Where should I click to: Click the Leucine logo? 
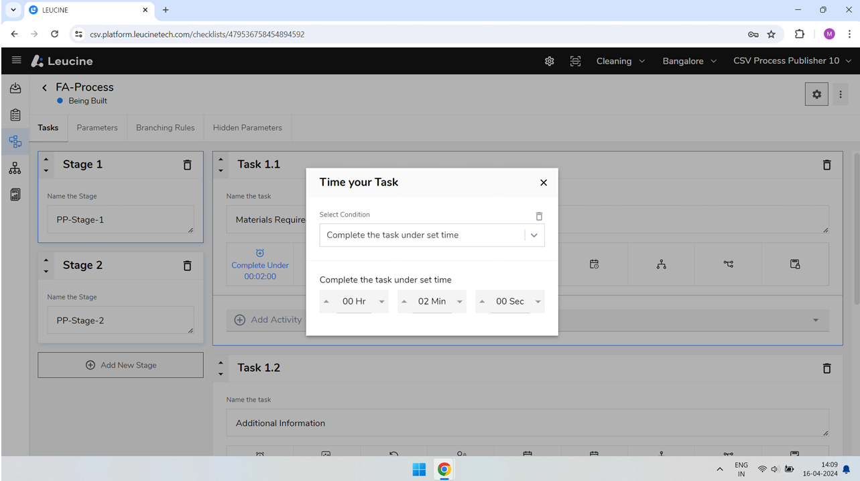pyautogui.click(x=62, y=61)
